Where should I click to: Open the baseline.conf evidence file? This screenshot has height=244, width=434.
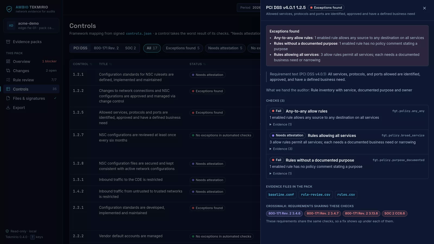(x=281, y=195)
